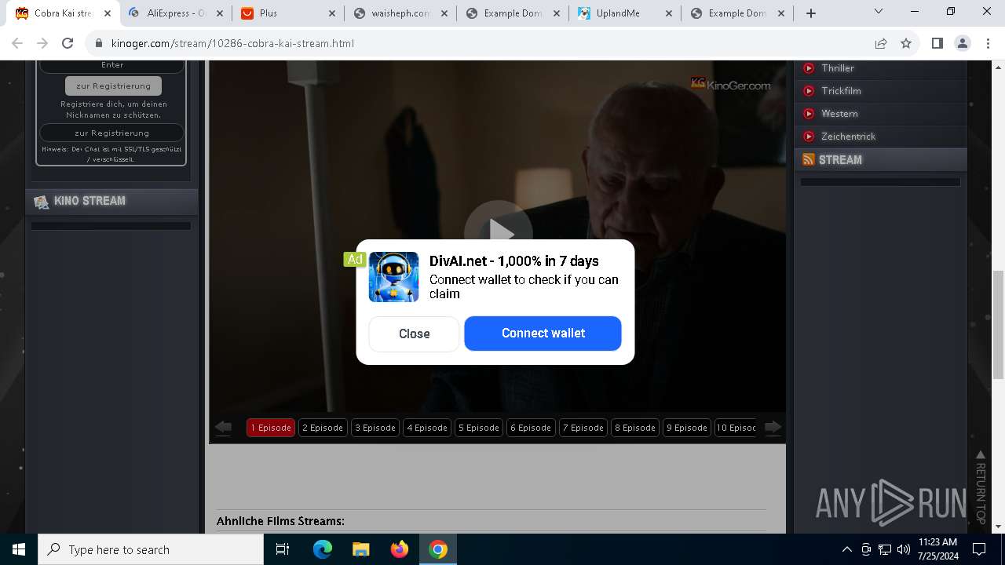1005x565 pixels.
Task: Switch to the Plus tab
Action: 288,13
